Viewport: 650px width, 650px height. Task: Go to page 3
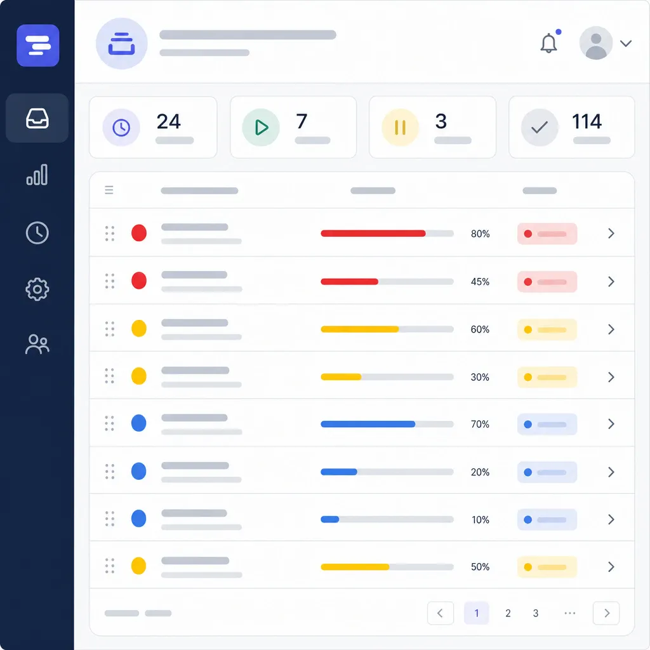click(536, 613)
